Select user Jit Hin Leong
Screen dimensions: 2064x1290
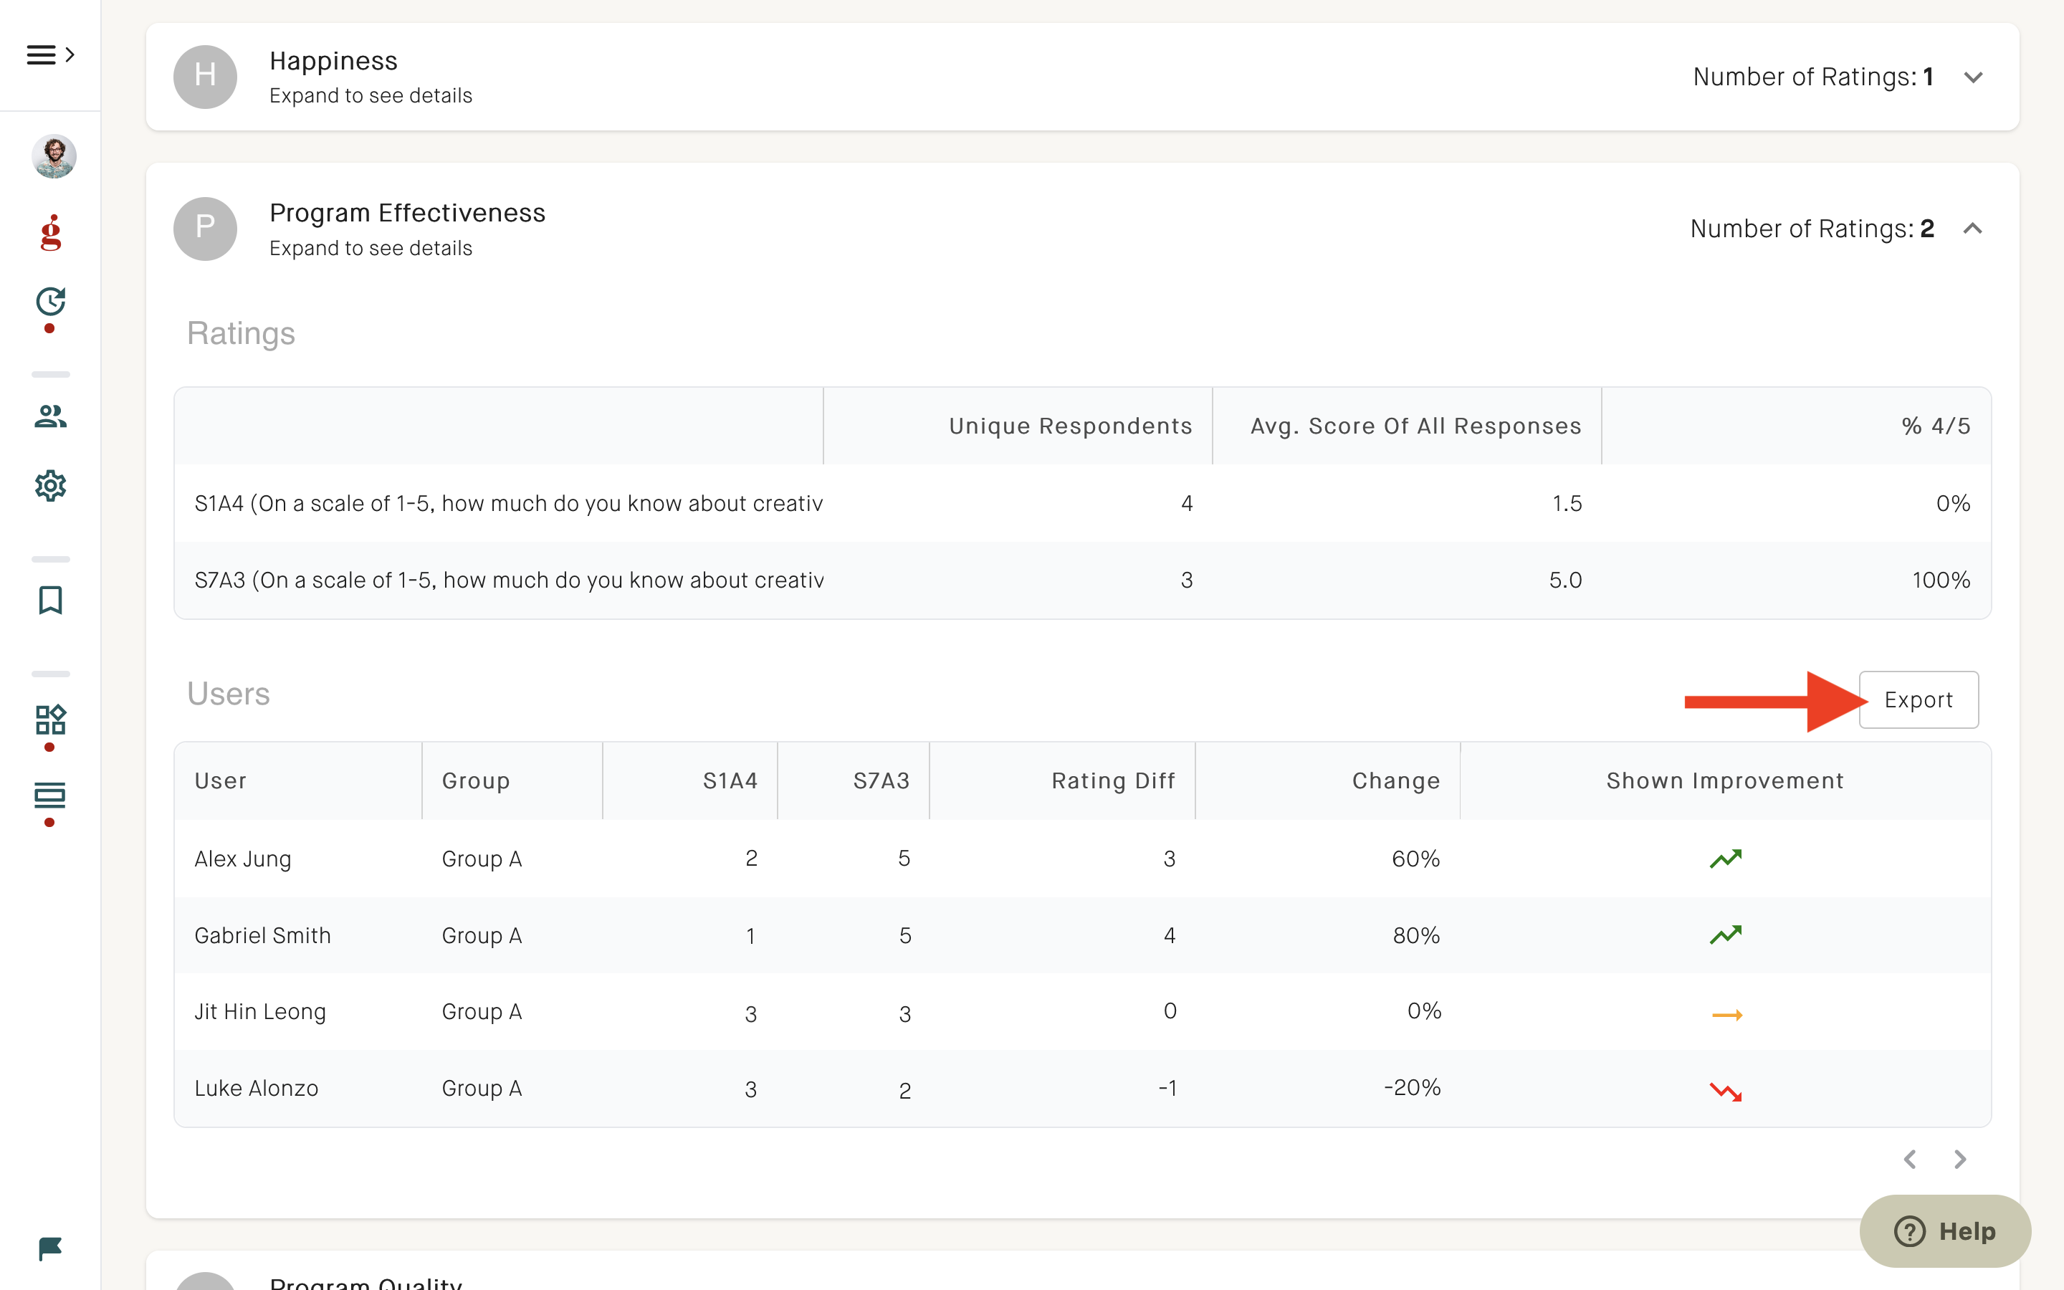coord(260,1012)
